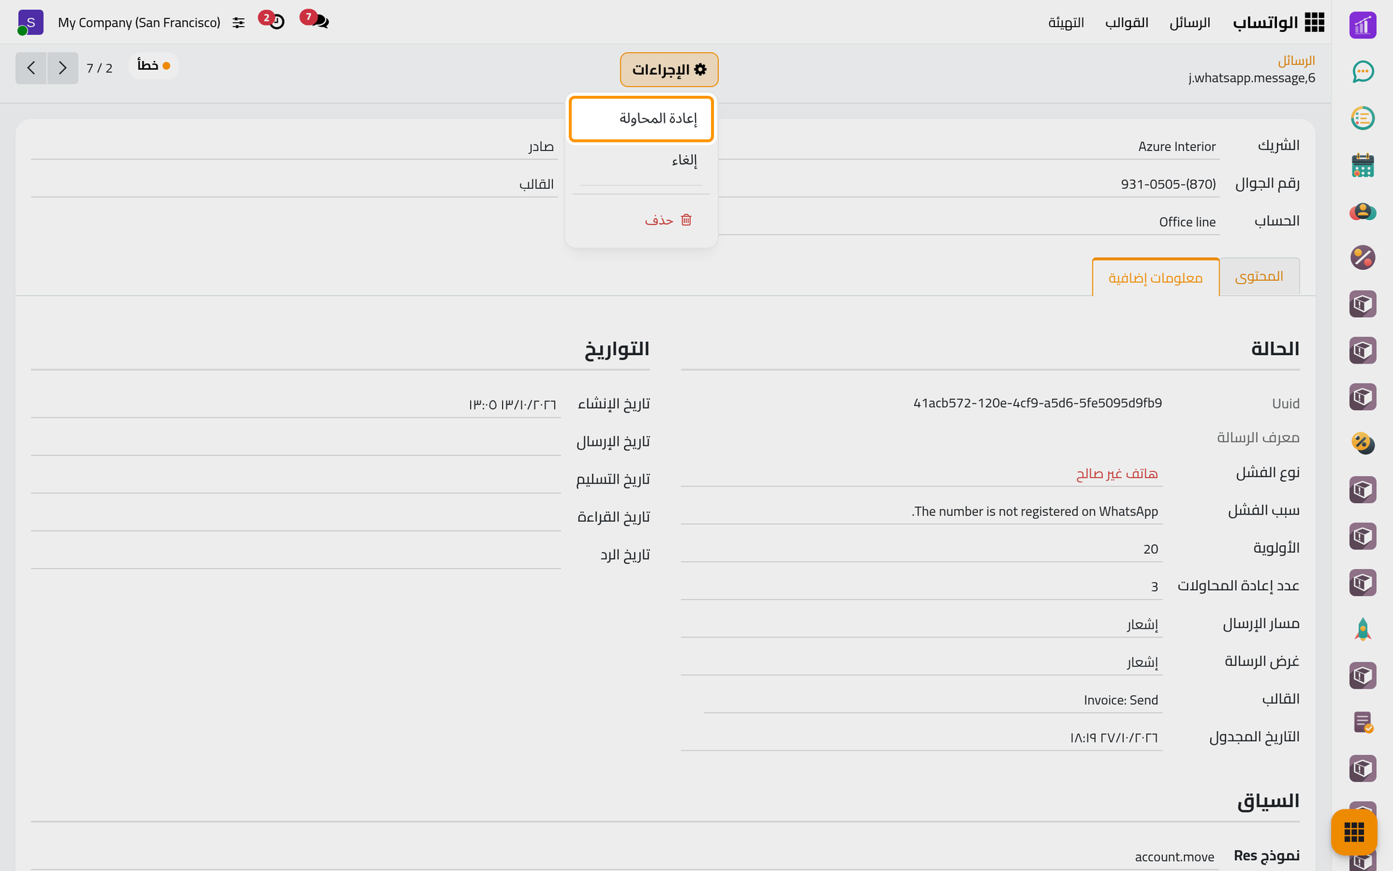1393x871 pixels.
Task: Open the to-do list icon in sidebar
Action: (1363, 118)
